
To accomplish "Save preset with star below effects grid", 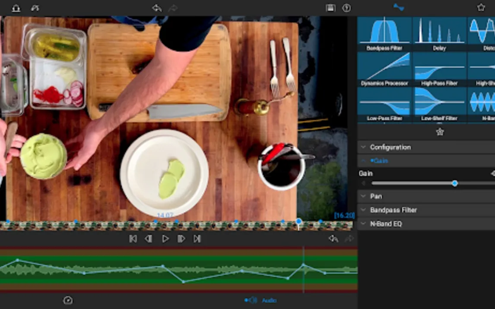I will pyautogui.click(x=440, y=132).
